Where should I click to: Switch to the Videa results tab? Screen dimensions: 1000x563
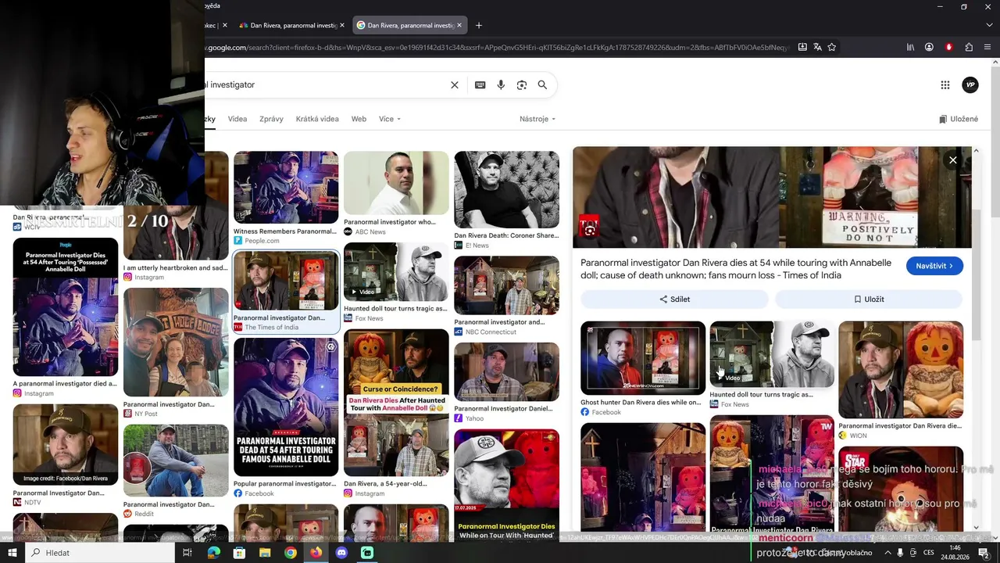[x=237, y=119]
